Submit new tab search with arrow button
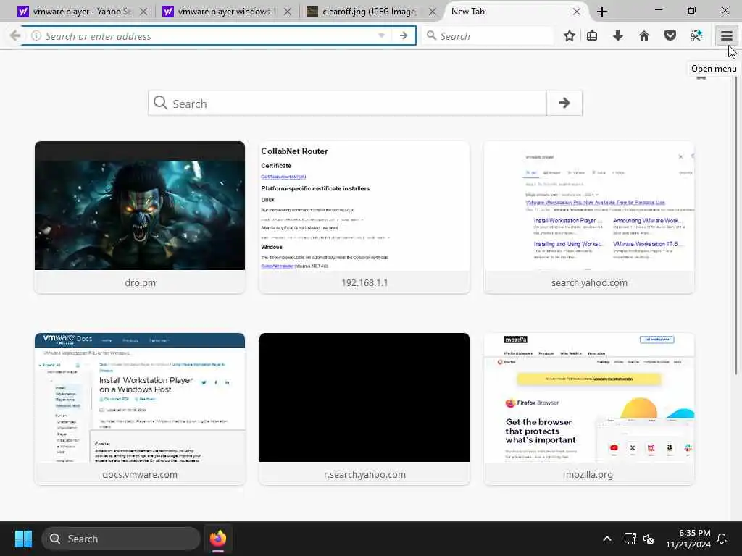This screenshot has height=556, width=742. pos(564,103)
